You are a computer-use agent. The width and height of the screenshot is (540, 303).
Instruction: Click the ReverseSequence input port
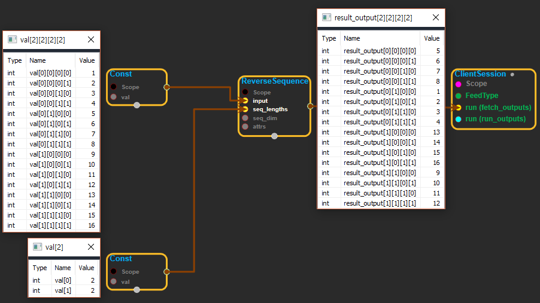245,101
